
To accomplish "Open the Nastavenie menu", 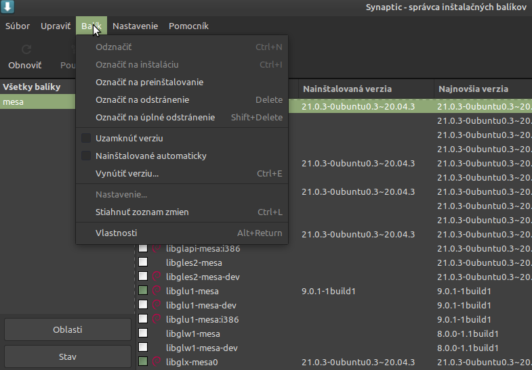I will tap(135, 26).
